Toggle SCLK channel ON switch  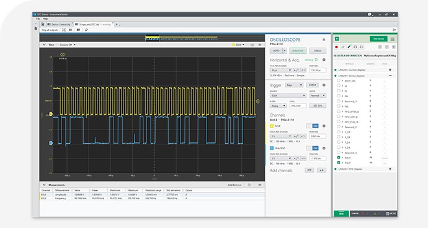[x=312, y=126]
